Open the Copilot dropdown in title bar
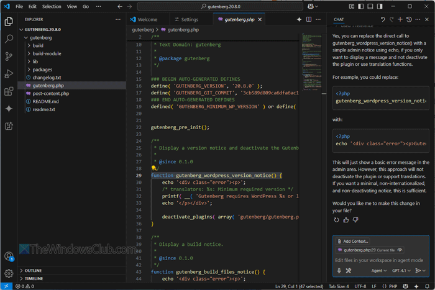The height and width of the screenshot is (290, 435). [313, 6]
